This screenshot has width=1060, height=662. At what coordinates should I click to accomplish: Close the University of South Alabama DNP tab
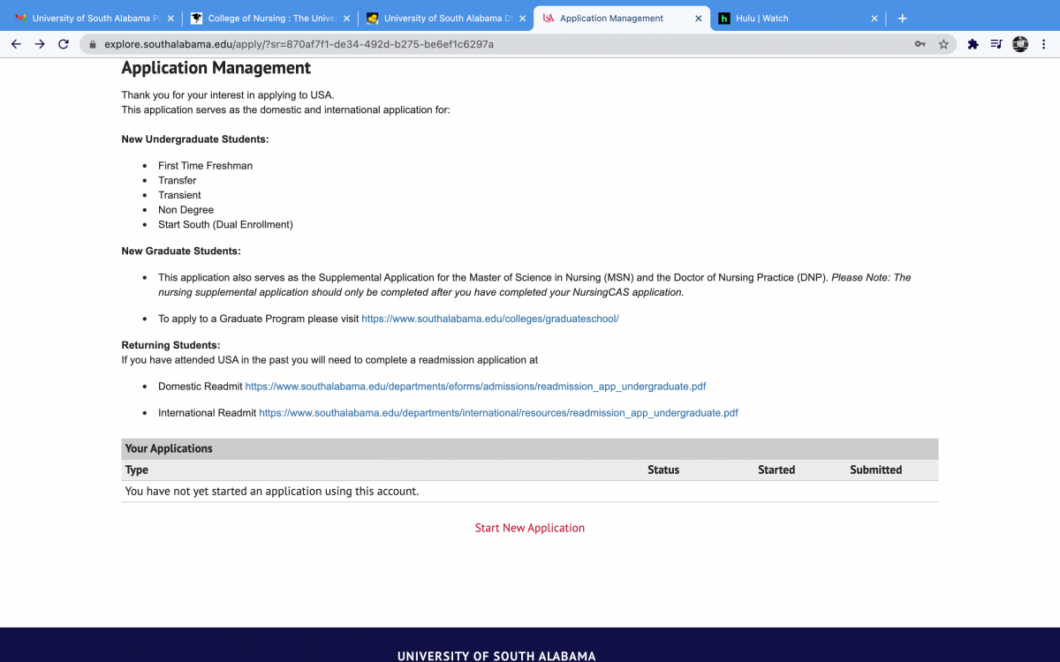(522, 19)
